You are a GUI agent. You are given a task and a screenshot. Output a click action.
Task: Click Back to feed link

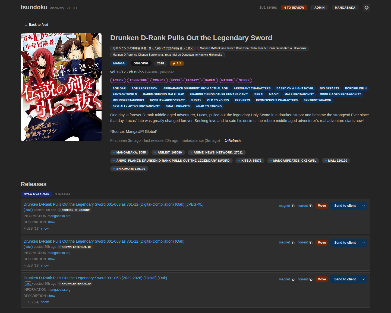tap(36, 25)
